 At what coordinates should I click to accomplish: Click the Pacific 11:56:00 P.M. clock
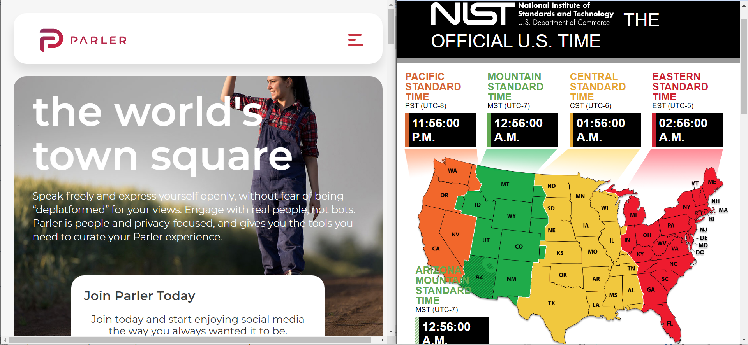click(x=441, y=130)
